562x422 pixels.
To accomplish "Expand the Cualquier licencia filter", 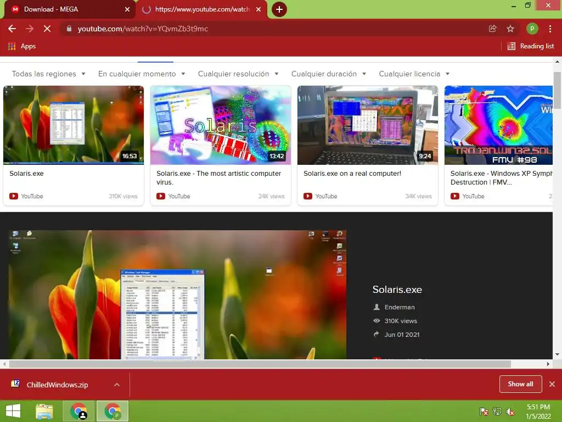I will pos(414,74).
